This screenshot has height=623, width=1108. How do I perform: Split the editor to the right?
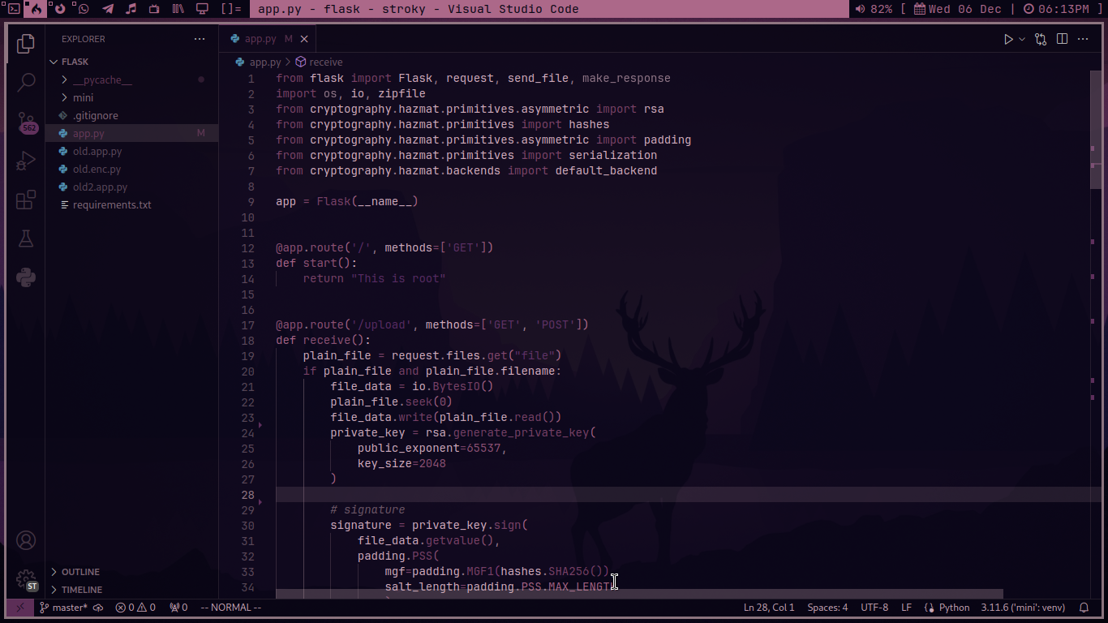pyautogui.click(x=1062, y=39)
